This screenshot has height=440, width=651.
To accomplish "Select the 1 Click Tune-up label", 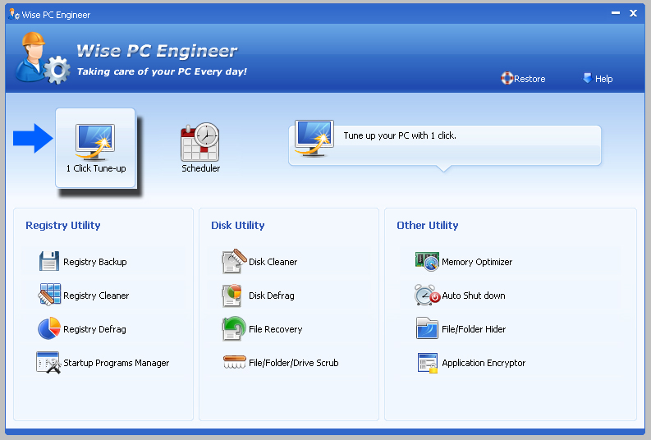I will pyautogui.click(x=96, y=168).
